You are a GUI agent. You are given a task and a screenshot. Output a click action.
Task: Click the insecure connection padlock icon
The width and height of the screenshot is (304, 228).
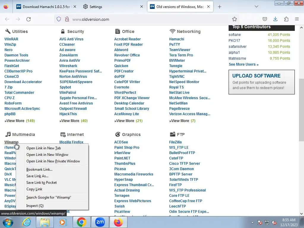click(67, 19)
